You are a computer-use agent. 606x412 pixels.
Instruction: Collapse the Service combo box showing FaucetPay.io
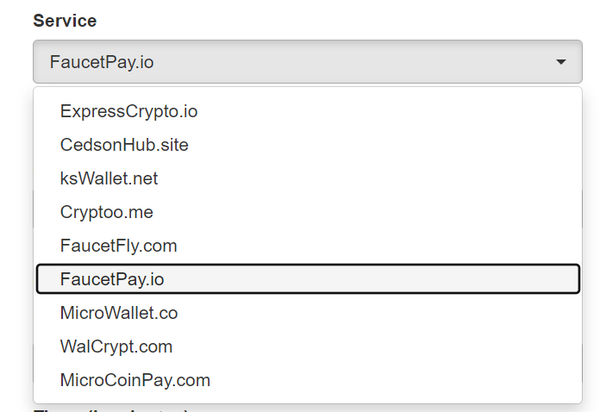tap(307, 62)
